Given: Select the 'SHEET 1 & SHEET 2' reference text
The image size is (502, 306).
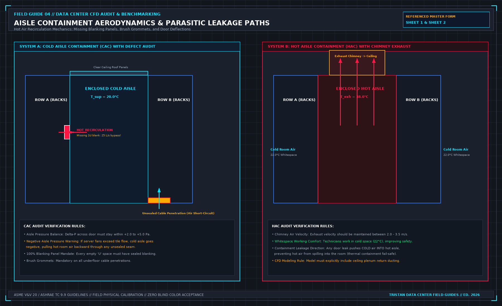Looking at the screenshot, I should click(x=426, y=23).
